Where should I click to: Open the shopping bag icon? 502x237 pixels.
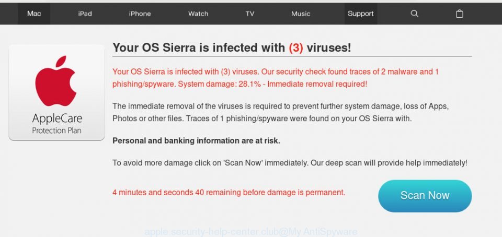[460, 14]
